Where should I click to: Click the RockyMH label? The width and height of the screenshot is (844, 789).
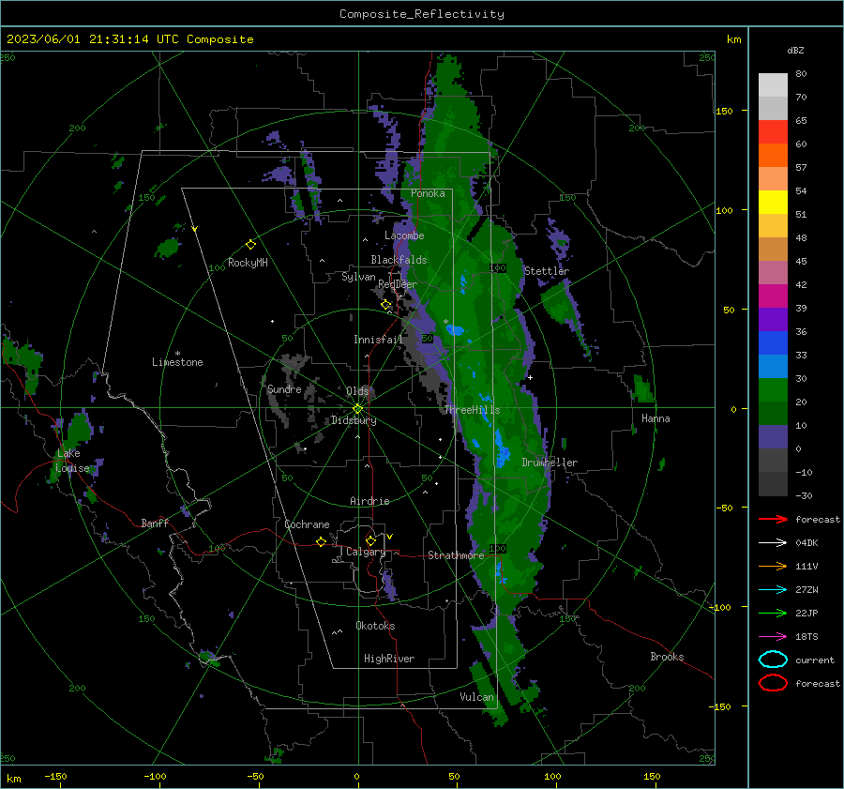(248, 263)
